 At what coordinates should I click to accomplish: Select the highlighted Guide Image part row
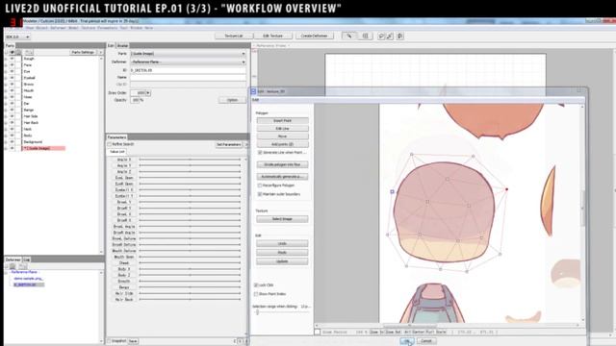pos(43,148)
